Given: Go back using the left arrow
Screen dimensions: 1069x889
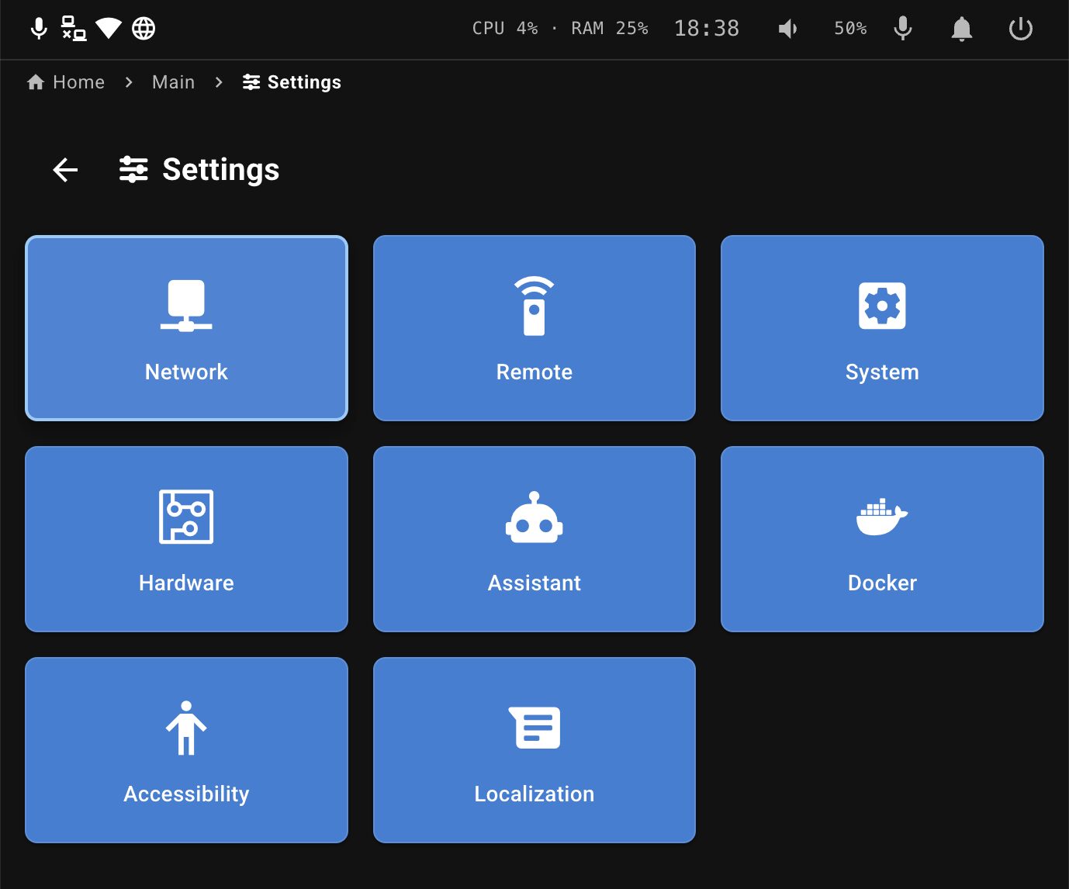Looking at the screenshot, I should pyautogui.click(x=66, y=170).
